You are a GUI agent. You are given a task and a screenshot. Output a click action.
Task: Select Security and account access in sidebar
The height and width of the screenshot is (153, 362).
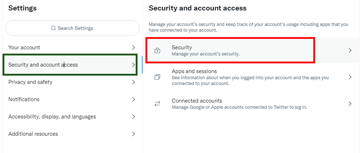click(x=73, y=65)
